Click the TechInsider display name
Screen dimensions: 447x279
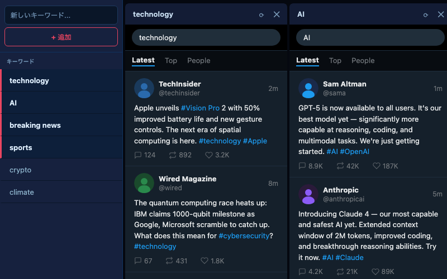click(179, 84)
